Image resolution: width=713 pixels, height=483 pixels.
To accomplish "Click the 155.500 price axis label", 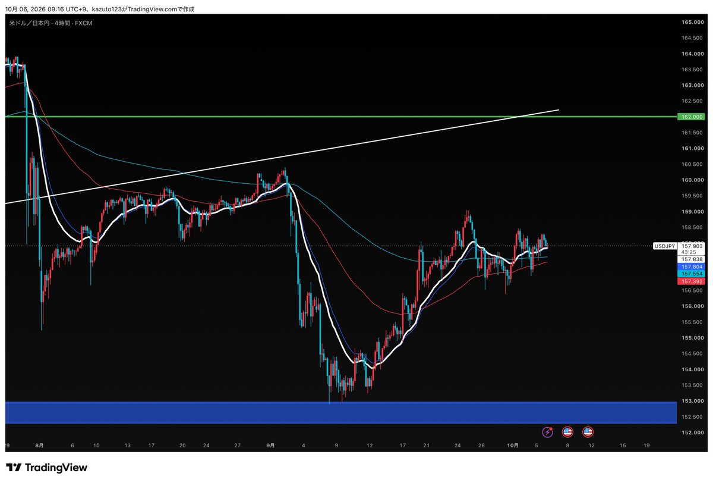I will pos(692,322).
